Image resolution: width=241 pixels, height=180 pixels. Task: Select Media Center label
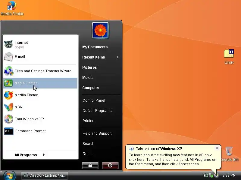click(26, 83)
